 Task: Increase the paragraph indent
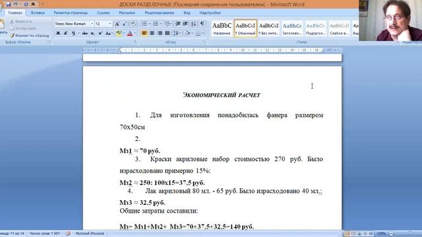click(185, 24)
